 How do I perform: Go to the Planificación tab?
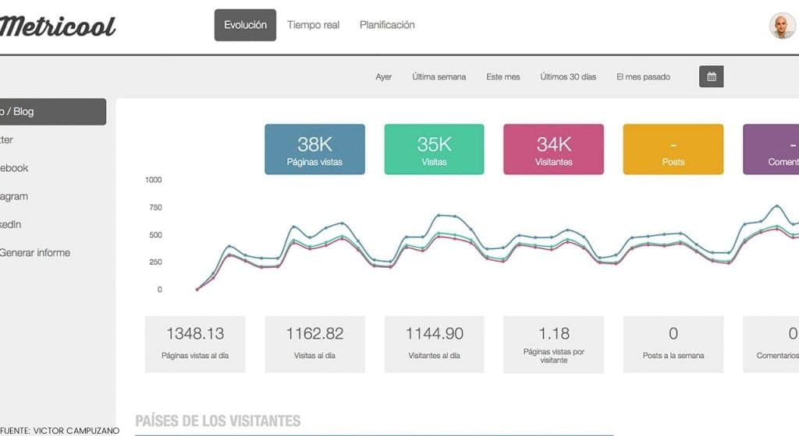click(387, 25)
